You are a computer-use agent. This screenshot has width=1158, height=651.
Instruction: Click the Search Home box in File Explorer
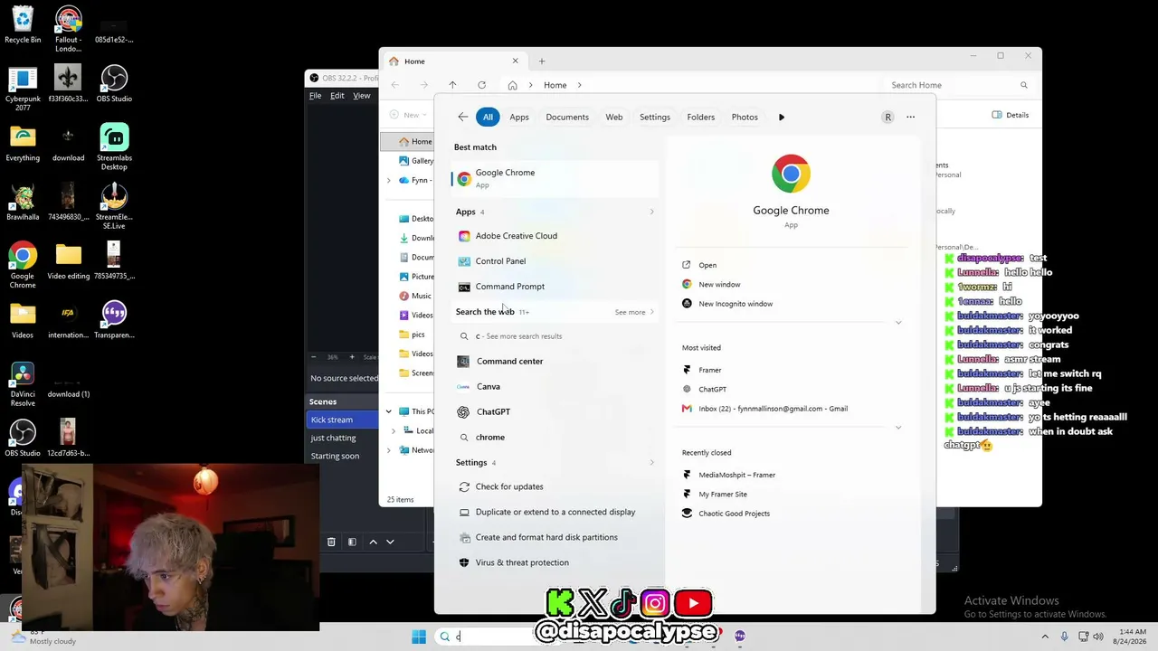[x=957, y=85]
